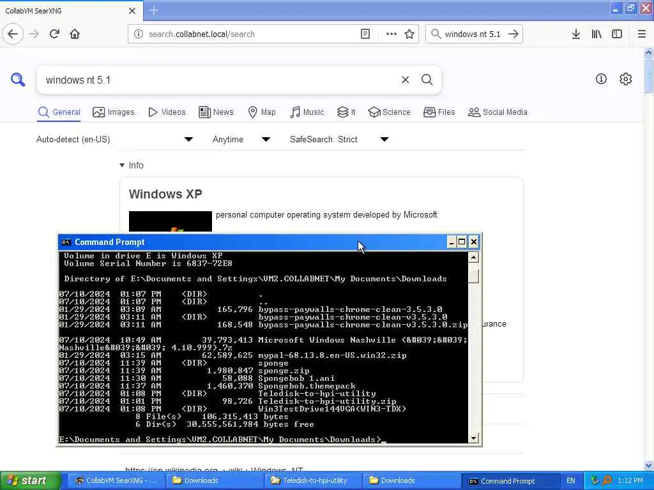Click the Command Prompt title bar
The height and width of the screenshot is (490, 654).
(x=254, y=242)
